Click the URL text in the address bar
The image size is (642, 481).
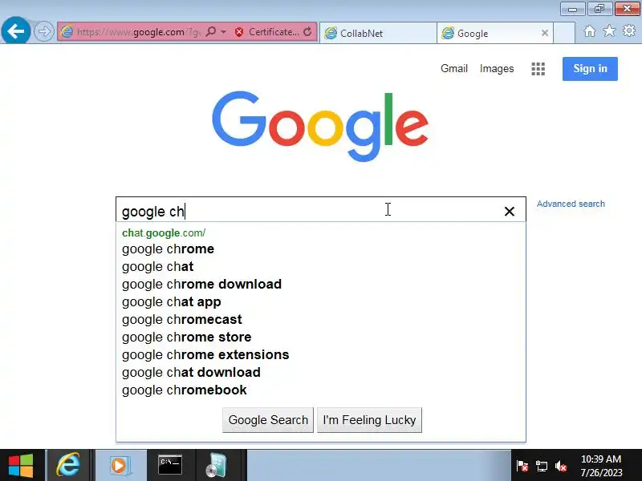click(138, 32)
